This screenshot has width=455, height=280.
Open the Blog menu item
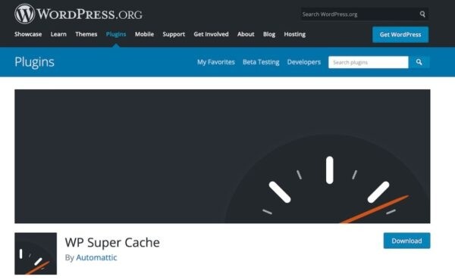click(269, 34)
